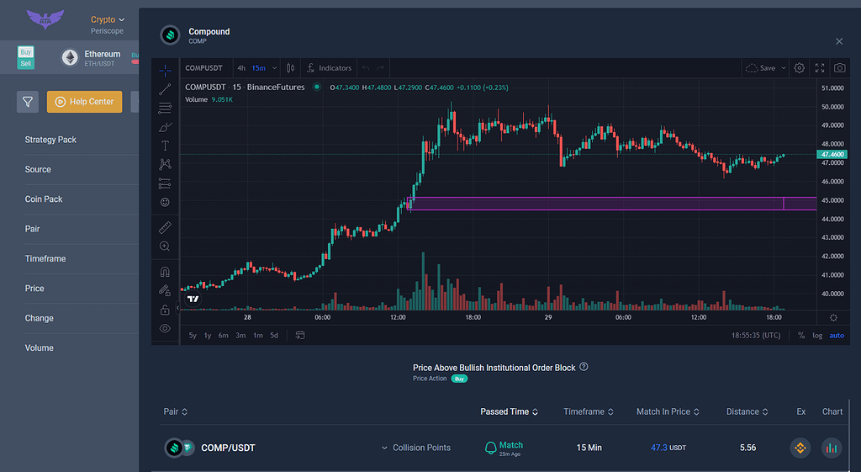This screenshot has width=861, height=472.
Task: Open the candlestick chart style selector
Action: point(290,68)
